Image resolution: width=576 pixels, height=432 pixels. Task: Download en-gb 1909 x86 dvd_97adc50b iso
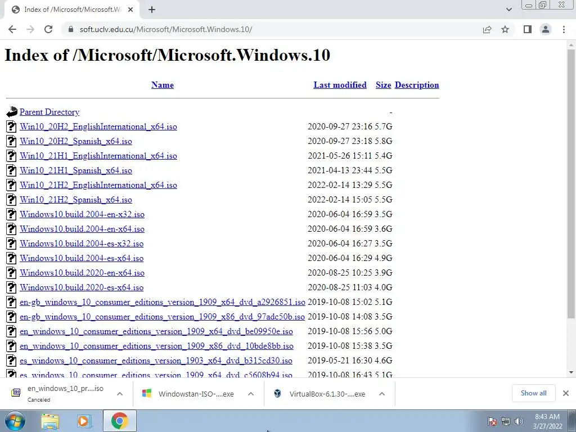[x=163, y=317]
